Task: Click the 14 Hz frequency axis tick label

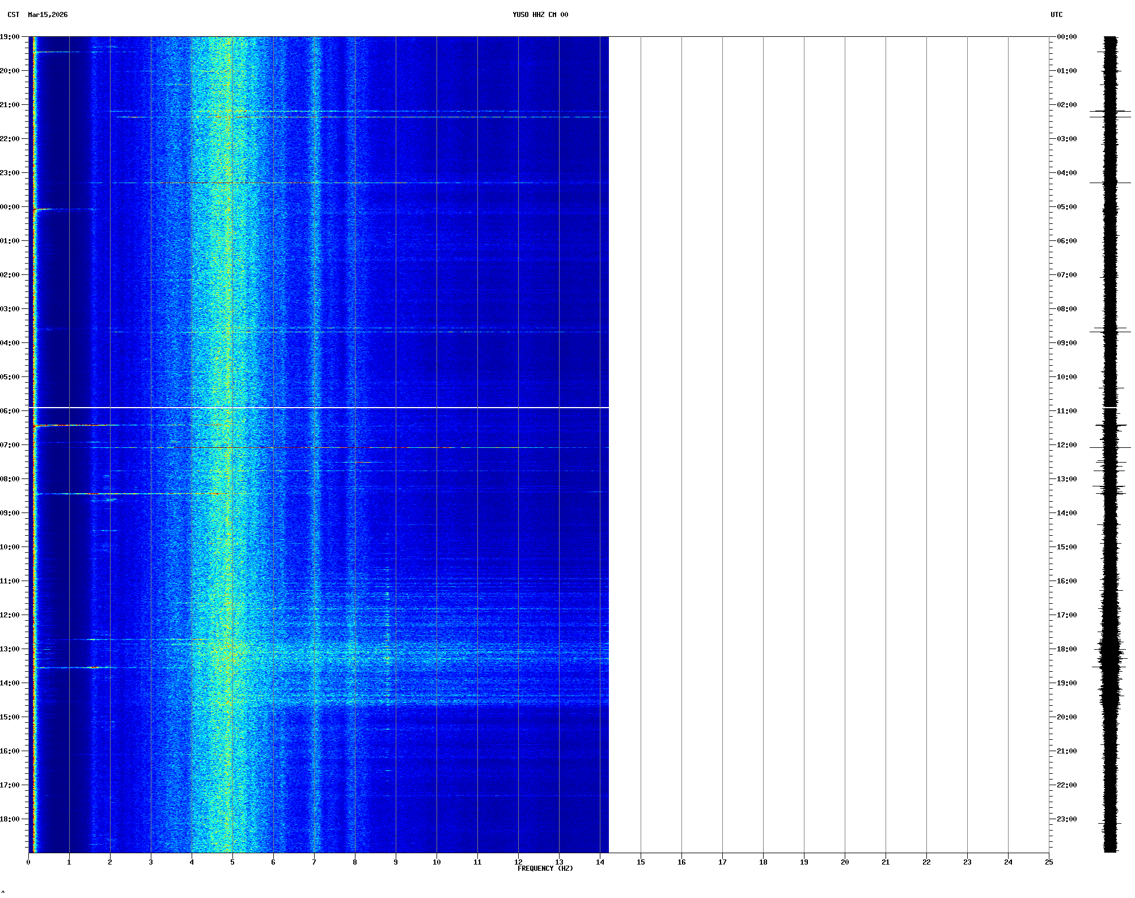Action: click(x=599, y=862)
